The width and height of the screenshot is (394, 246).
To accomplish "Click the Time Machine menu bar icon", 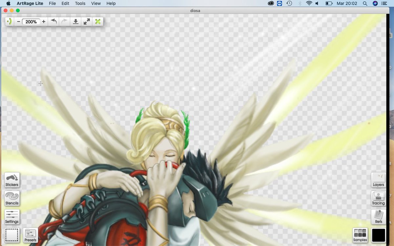I will point(289,3).
